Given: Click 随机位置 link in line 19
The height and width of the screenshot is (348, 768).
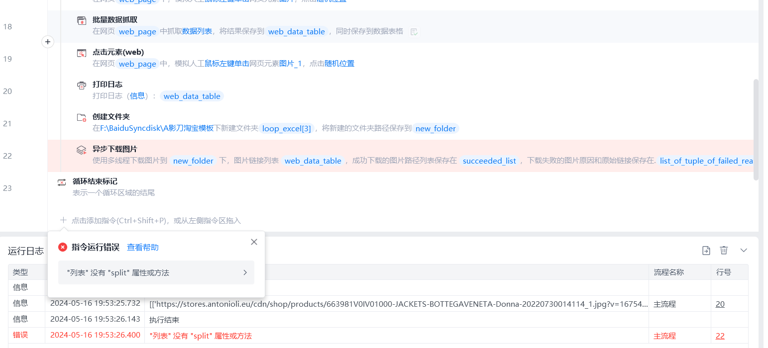Looking at the screenshot, I should [x=339, y=64].
